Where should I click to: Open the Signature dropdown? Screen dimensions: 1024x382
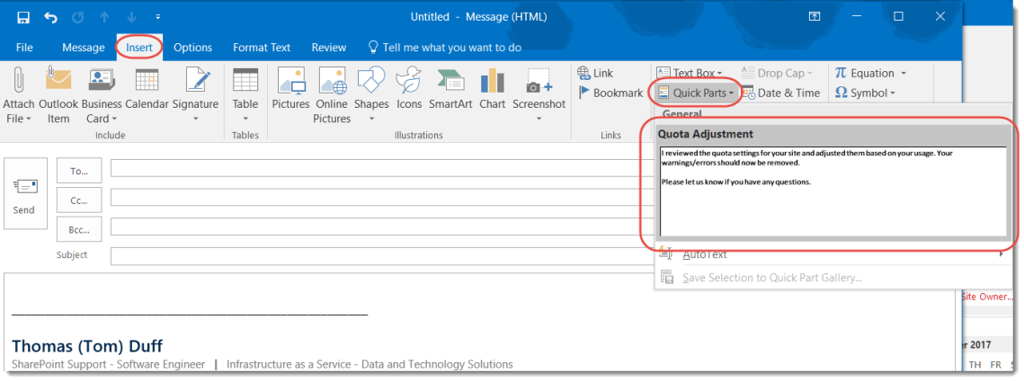(195, 96)
